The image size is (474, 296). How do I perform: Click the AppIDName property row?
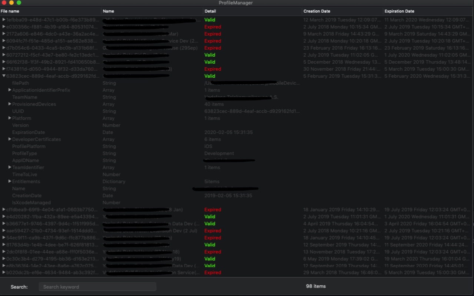coord(237,160)
